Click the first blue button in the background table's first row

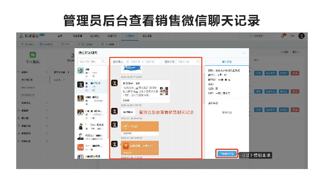(x=258, y=73)
